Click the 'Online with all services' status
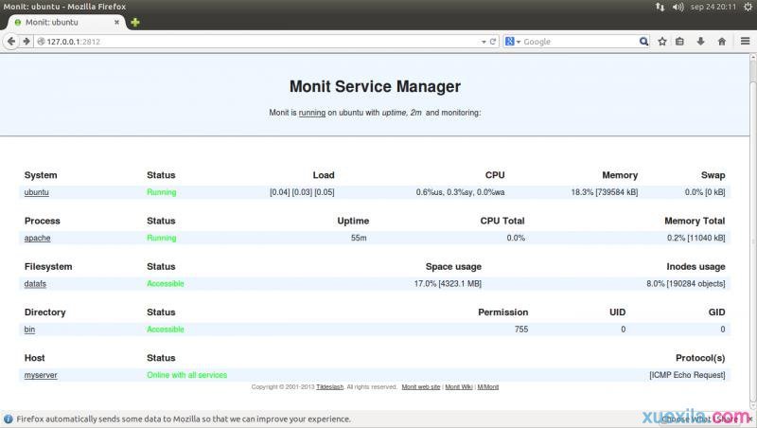This screenshot has width=757, height=428. (186, 375)
